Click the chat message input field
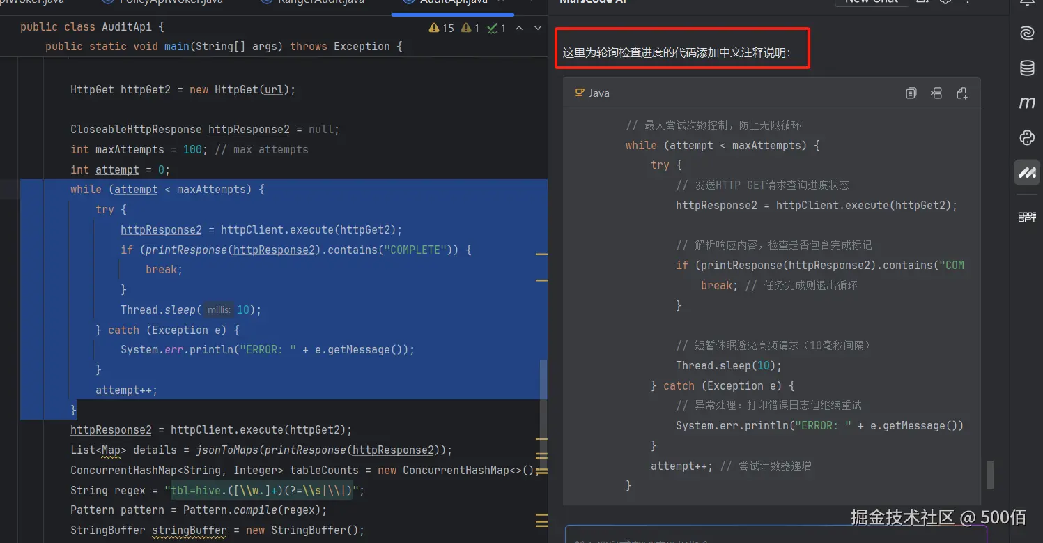 776,535
